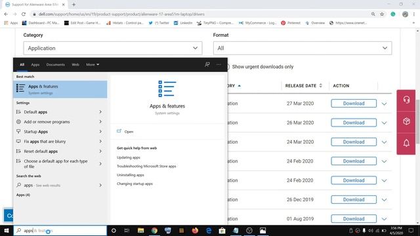Image resolution: width=420 pixels, height=236 pixels.
Task: Click the Dell notifications bell icon
Action: [406, 143]
